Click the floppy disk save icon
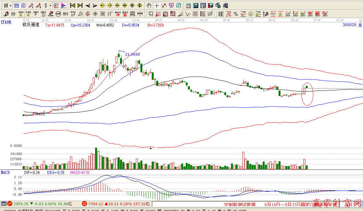This screenshot has height=211, width=363. [x=210, y=5]
